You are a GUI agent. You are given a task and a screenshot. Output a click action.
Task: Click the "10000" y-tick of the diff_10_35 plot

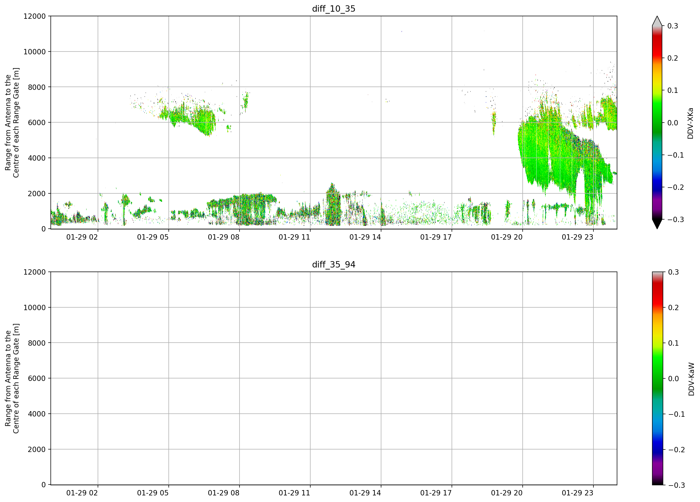coord(35,52)
